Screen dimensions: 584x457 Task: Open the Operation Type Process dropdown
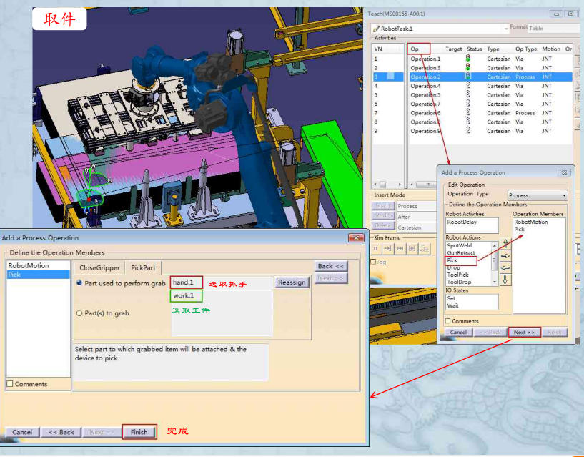click(x=538, y=195)
